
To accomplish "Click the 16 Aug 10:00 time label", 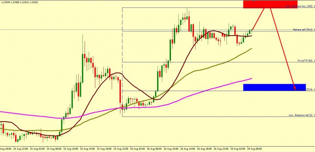I will pyautogui.click(x=171, y=149).
